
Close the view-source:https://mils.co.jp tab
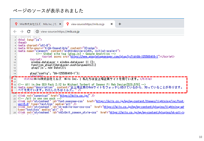pyautogui.click(x=112, y=24)
